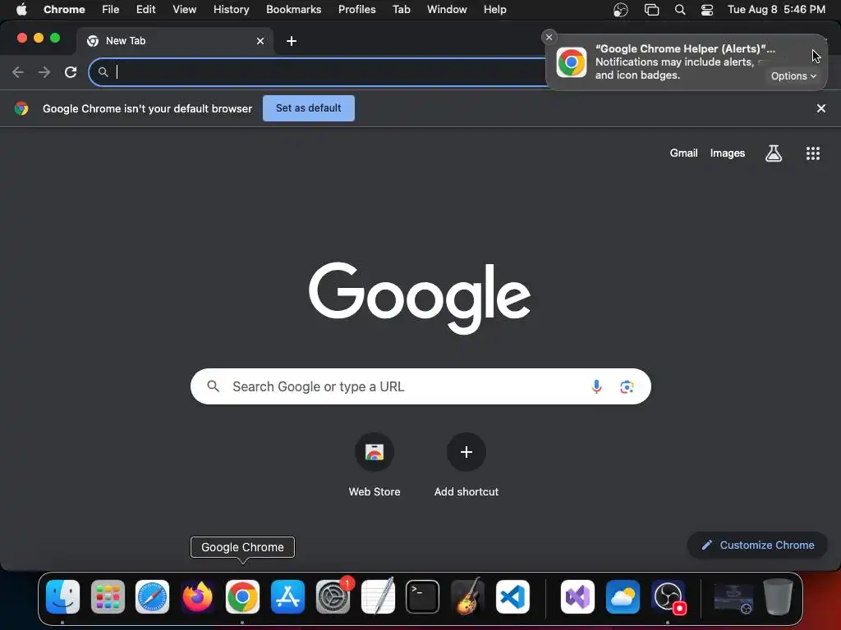This screenshot has height=630, width=841.
Task: Open a new tab with plus button
Action: (x=292, y=41)
